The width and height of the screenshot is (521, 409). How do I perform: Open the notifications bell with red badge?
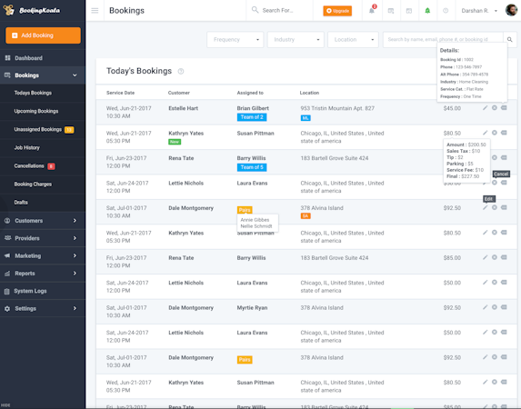pos(372,10)
